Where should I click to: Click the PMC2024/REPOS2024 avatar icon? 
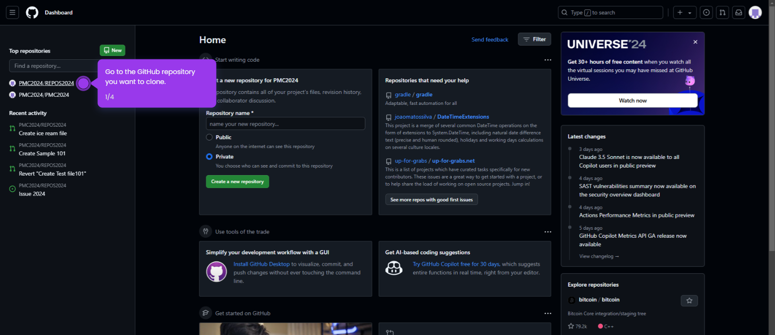click(x=12, y=83)
